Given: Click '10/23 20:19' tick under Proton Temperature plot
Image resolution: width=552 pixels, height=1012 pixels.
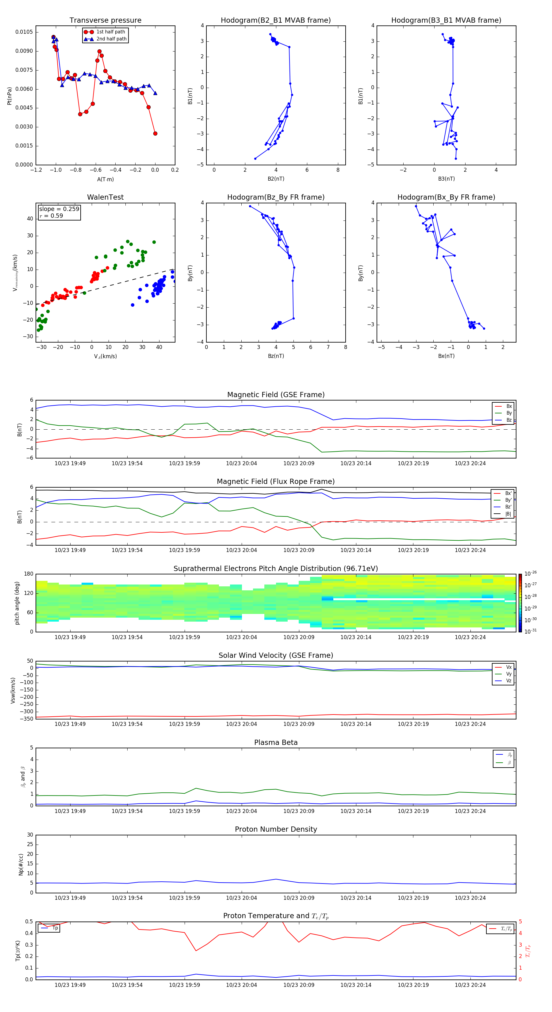Looking at the screenshot, I should (413, 985).
